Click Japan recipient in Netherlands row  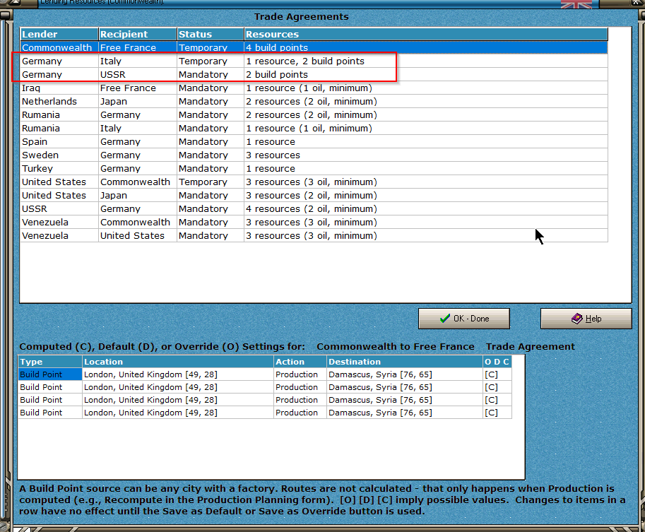[x=138, y=102]
